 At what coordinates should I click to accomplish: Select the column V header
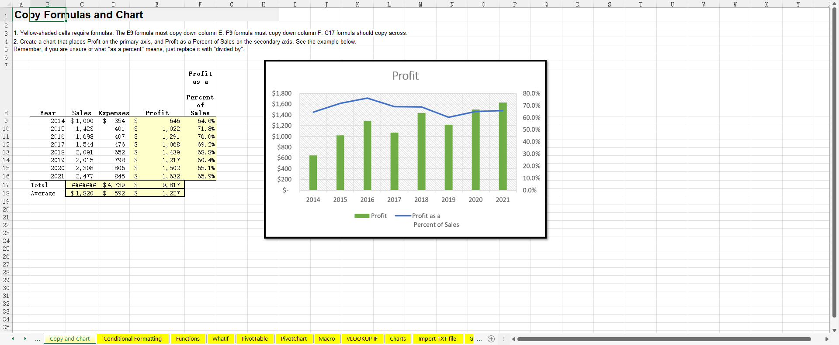pyautogui.click(x=704, y=4)
